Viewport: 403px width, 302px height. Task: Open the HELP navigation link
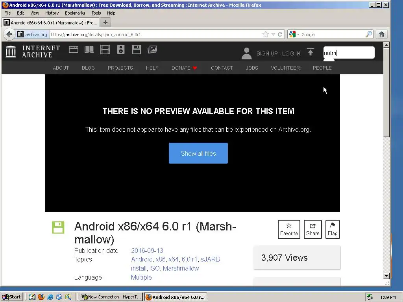coord(152,68)
